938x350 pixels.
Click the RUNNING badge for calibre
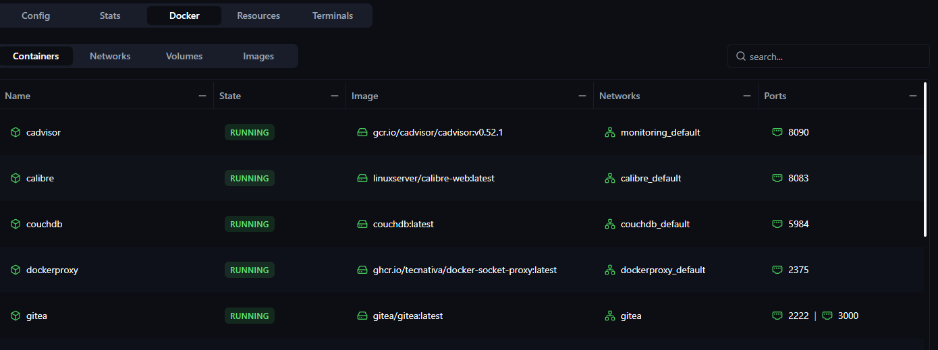coord(250,179)
